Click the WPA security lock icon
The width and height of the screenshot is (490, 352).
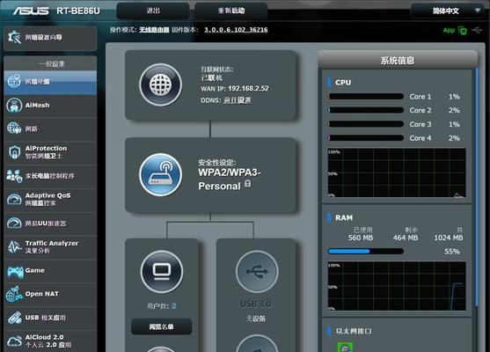coord(247,184)
